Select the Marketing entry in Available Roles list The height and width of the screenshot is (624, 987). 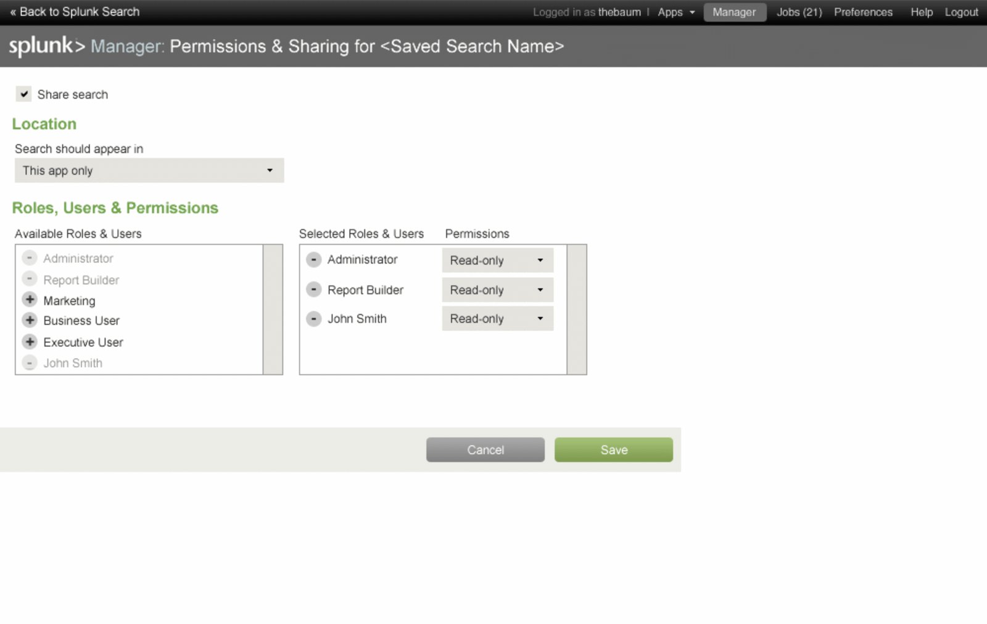tap(69, 301)
